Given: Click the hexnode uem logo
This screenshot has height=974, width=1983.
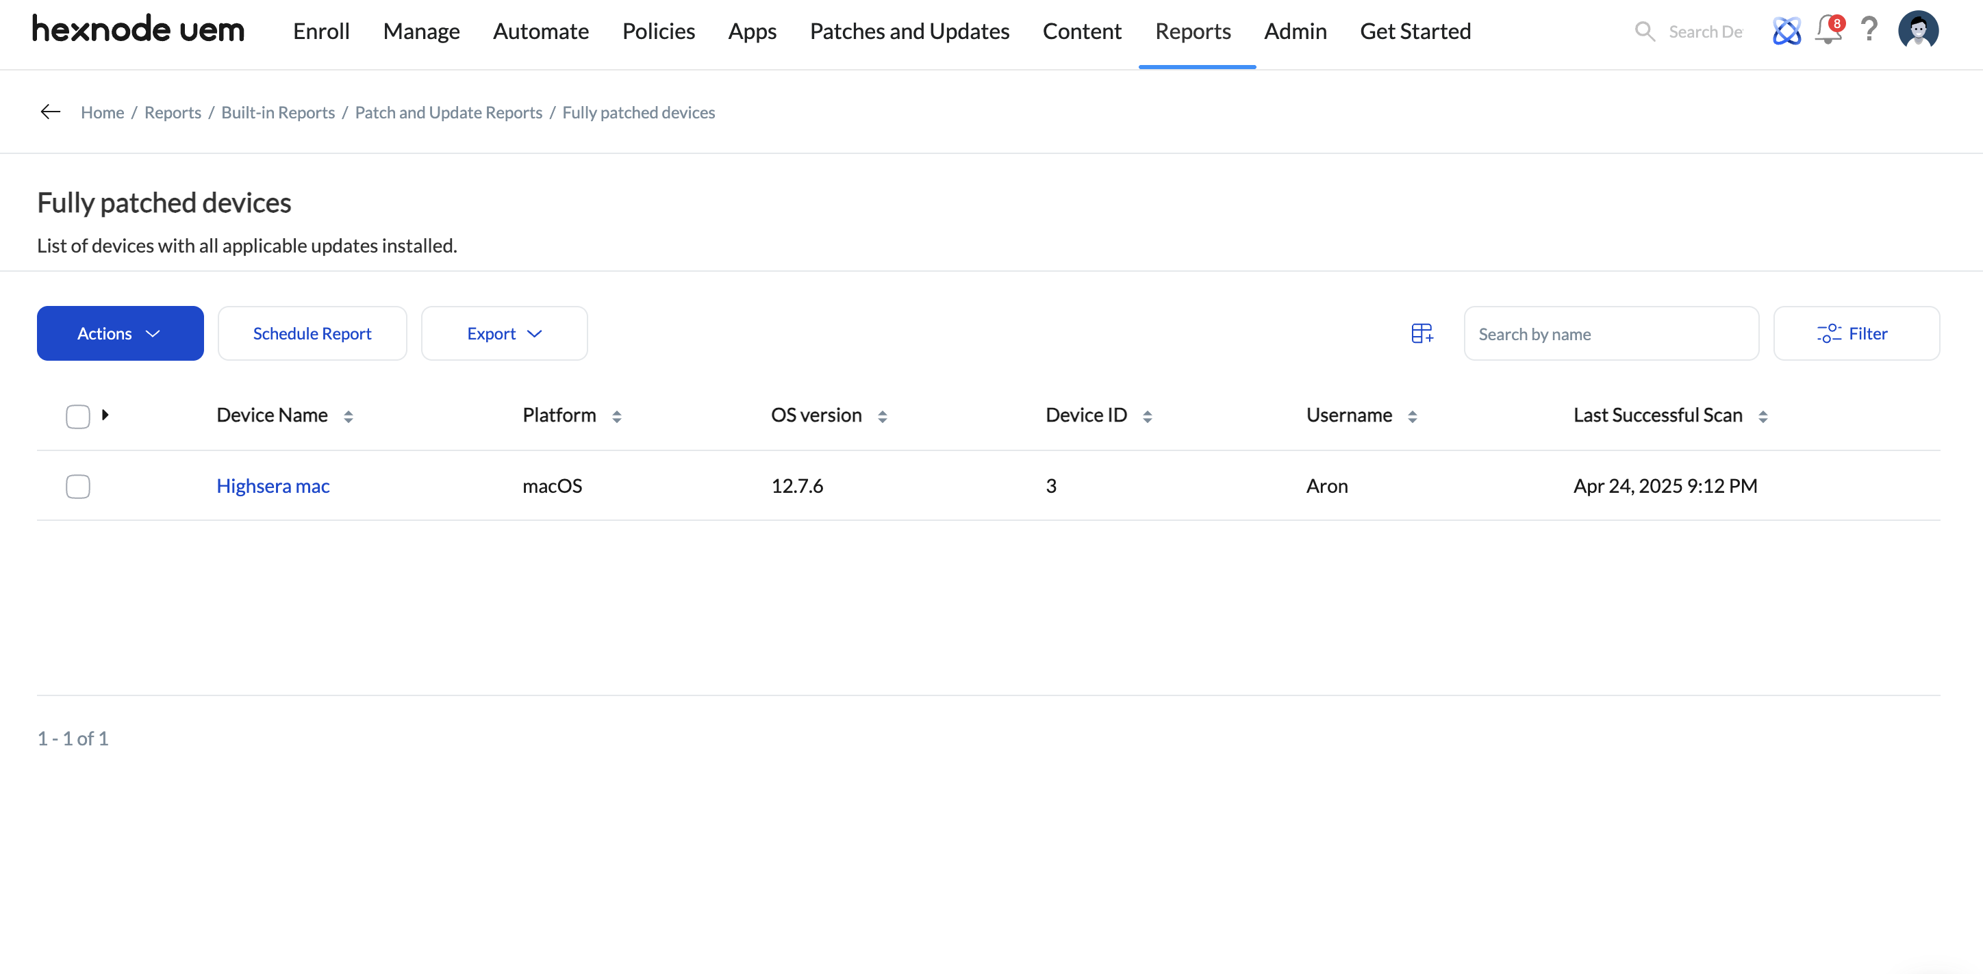Looking at the screenshot, I should click(138, 30).
